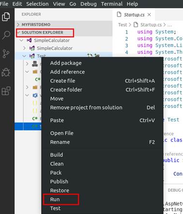The width and height of the screenshot is (183, 214).
Task: Open the Explorer files icon in activity bar
Action: [6, 17]
